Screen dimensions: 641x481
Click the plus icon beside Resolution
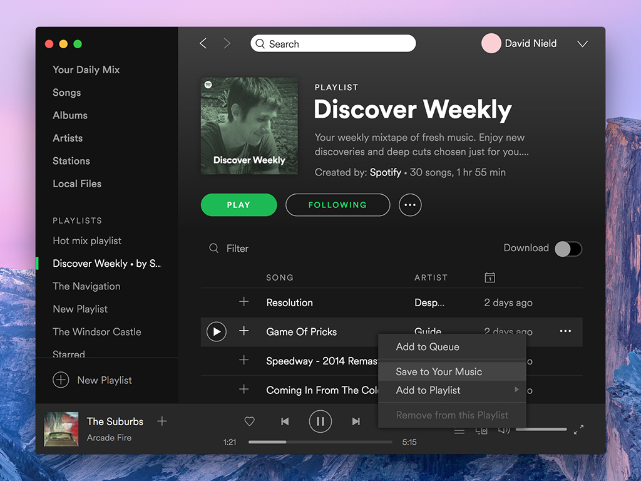(x=244, y=302)
